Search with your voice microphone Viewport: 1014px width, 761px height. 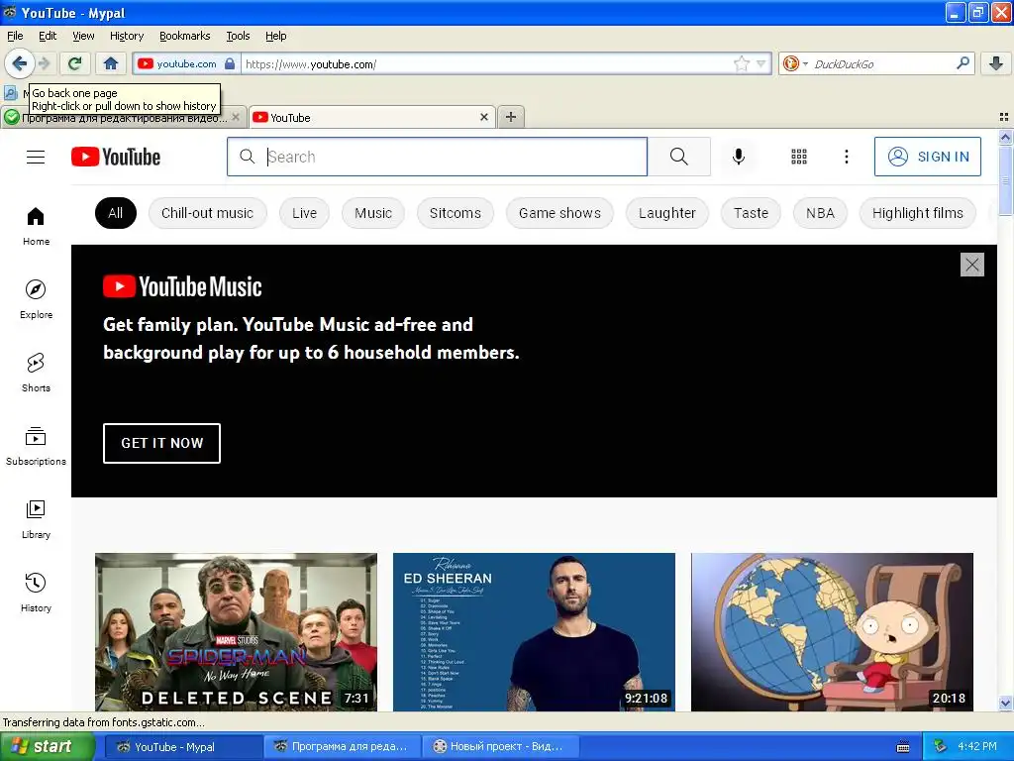click(x=739, y=157)
